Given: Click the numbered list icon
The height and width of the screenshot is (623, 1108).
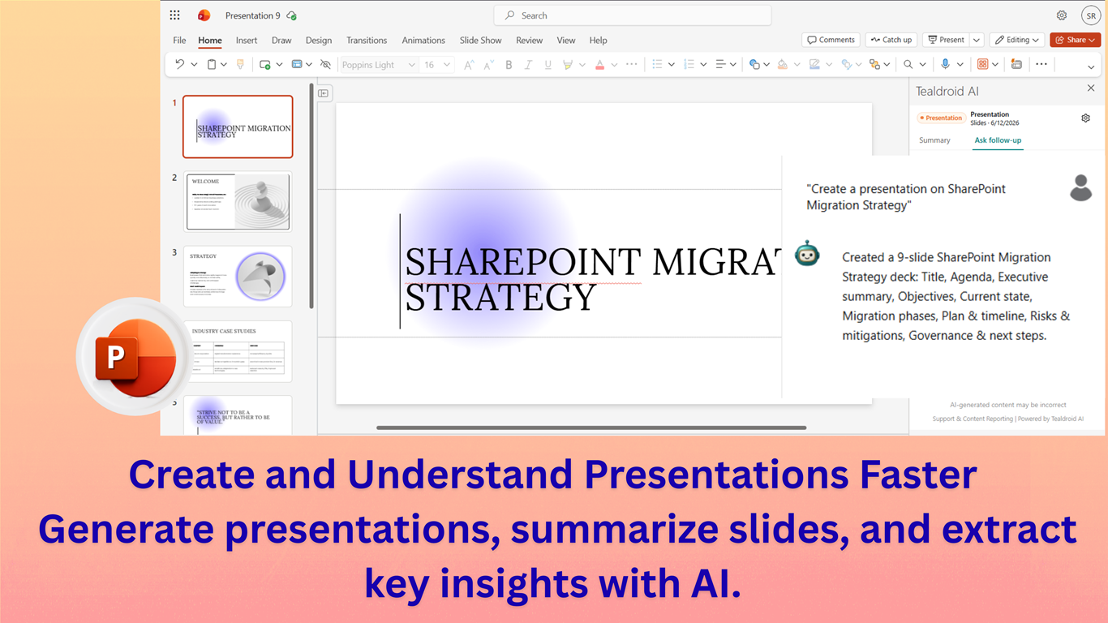Looking at the screenshot, I should (x=689, y=64).
